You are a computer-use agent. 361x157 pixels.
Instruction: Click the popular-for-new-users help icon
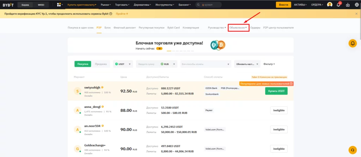(x=291, y=84)
